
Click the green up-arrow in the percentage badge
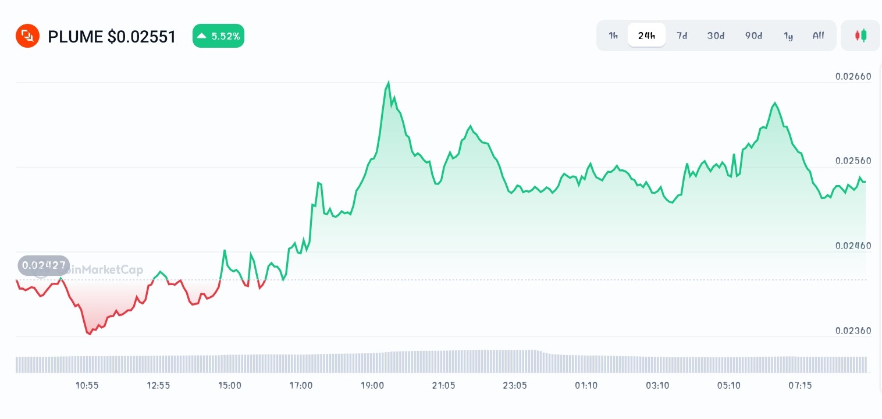201,35
